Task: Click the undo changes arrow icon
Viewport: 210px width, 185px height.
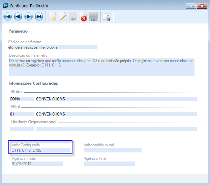Action: [73, 16]
